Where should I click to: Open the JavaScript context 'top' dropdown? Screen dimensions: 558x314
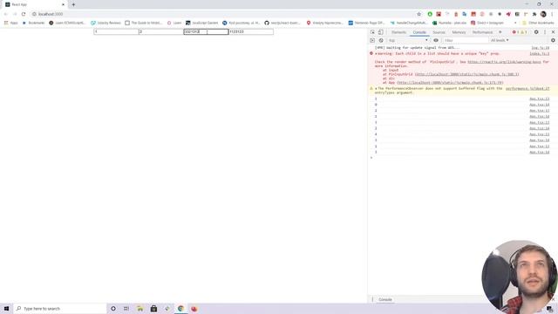coord(408,40)
